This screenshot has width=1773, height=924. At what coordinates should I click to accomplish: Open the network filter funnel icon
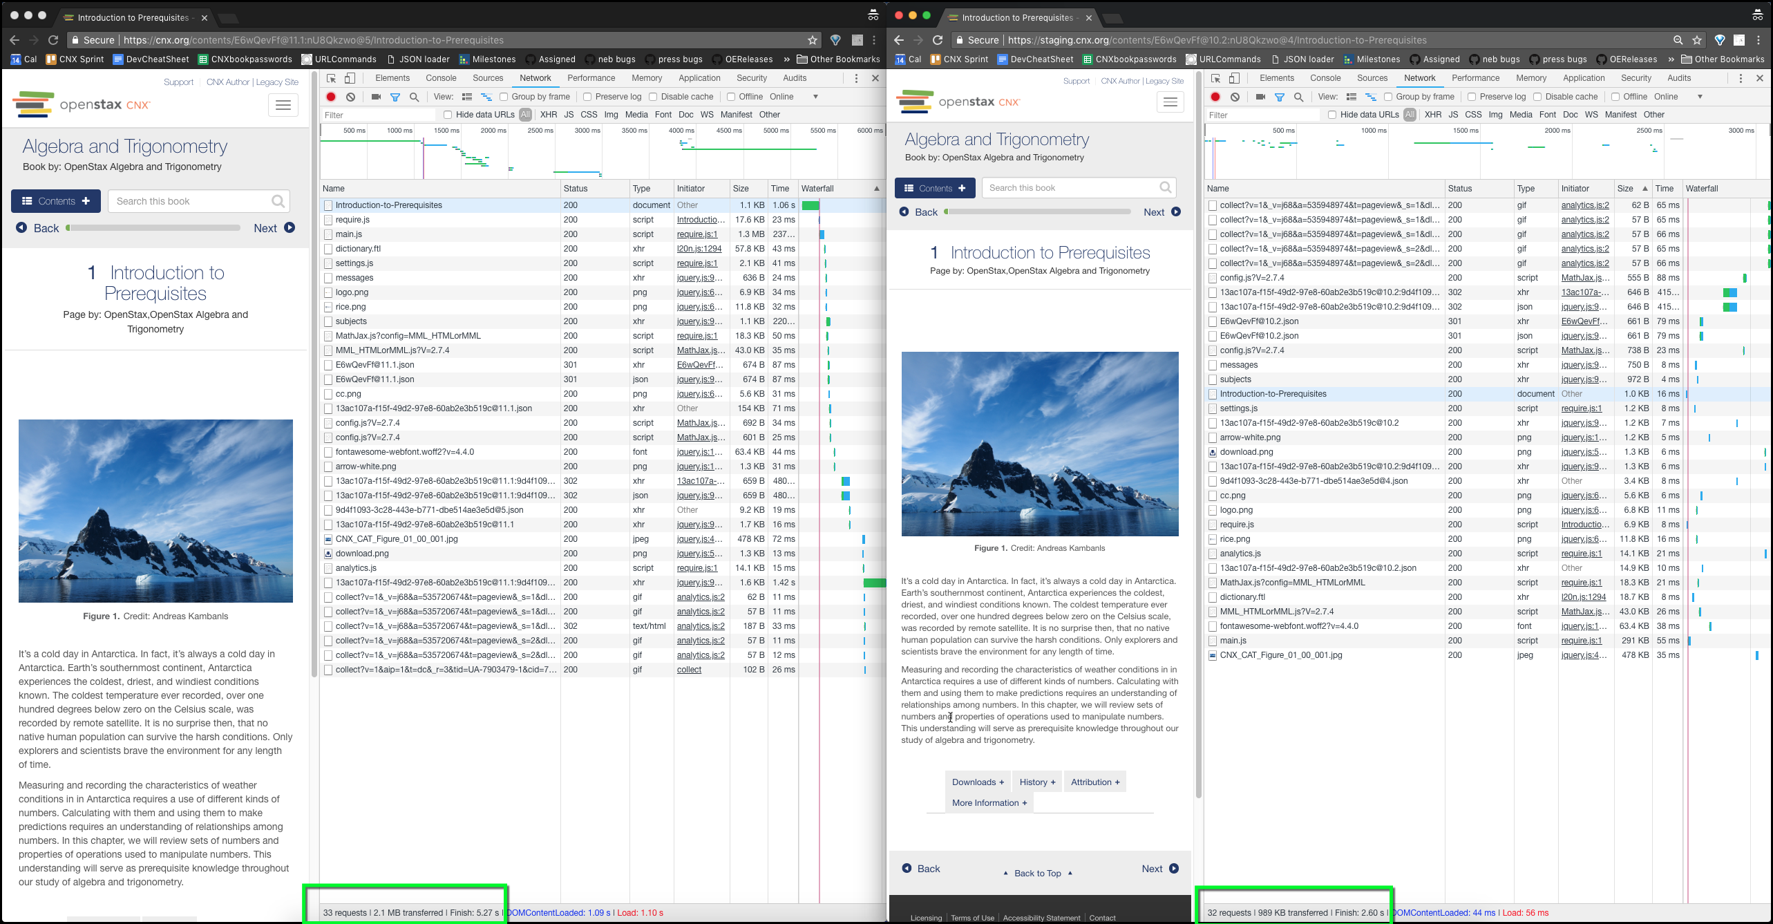395,97
